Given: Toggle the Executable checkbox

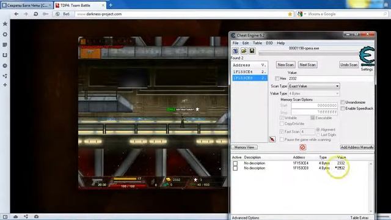Looking at the screenshot, I should click(312, 118).
